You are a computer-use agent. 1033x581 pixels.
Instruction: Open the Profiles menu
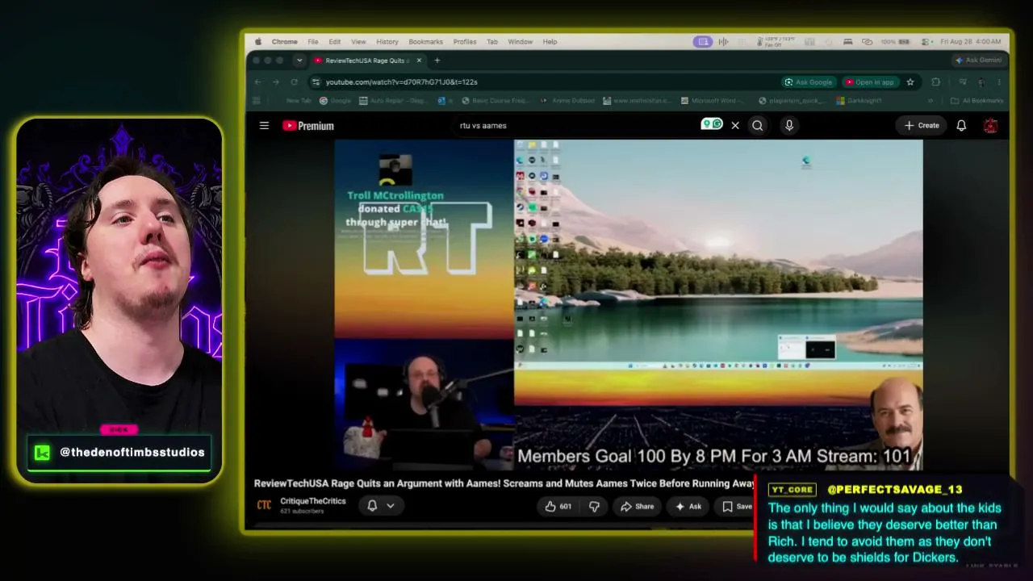[x=465, y=42]
